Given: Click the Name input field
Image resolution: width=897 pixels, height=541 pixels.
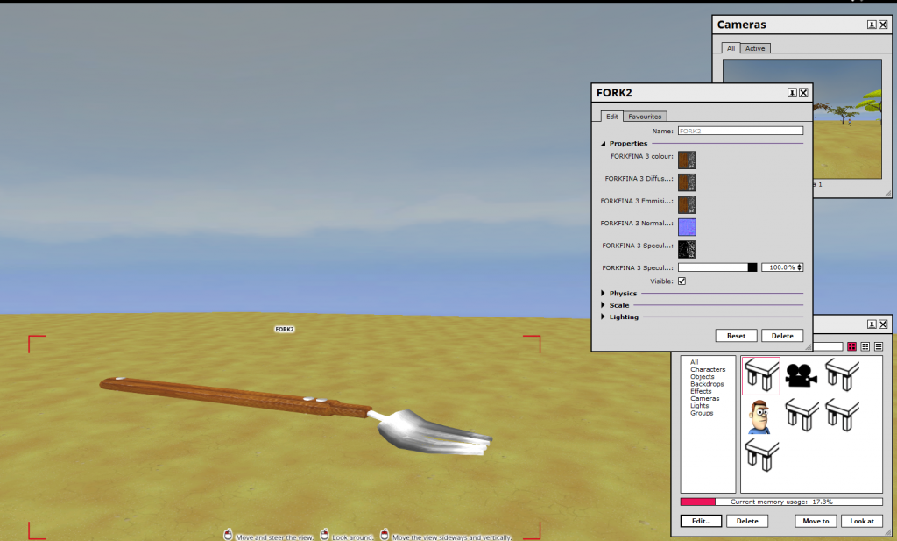Looking at the screenshot, I should point(740,132).
